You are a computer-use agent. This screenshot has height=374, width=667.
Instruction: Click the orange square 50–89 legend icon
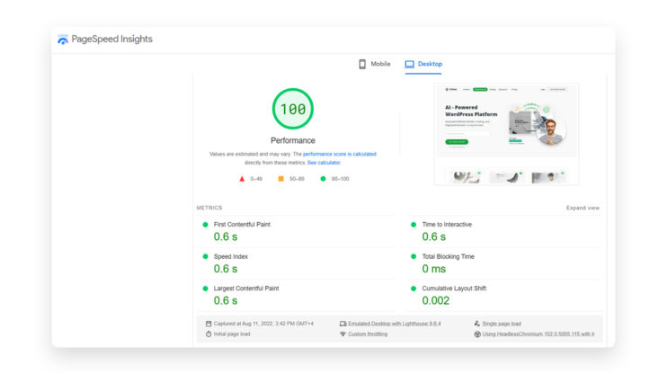[280, 179]
